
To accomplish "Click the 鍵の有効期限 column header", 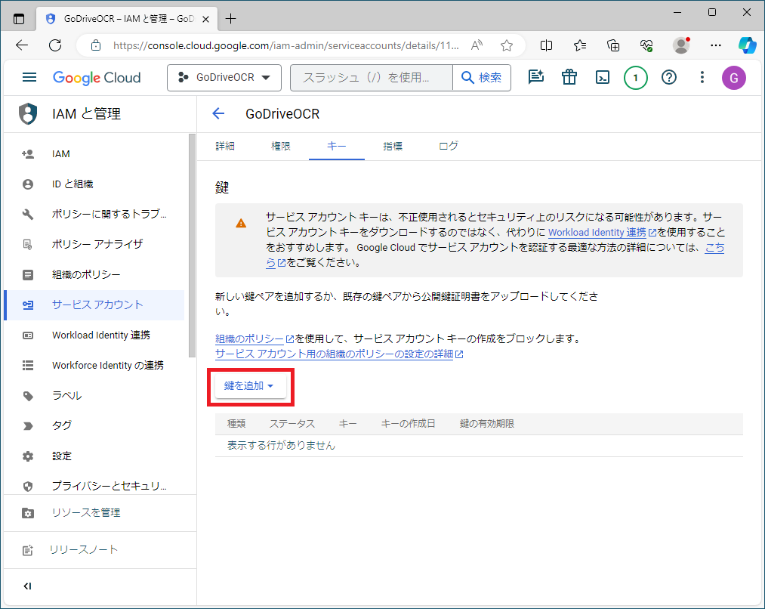I will pos(487,424).
